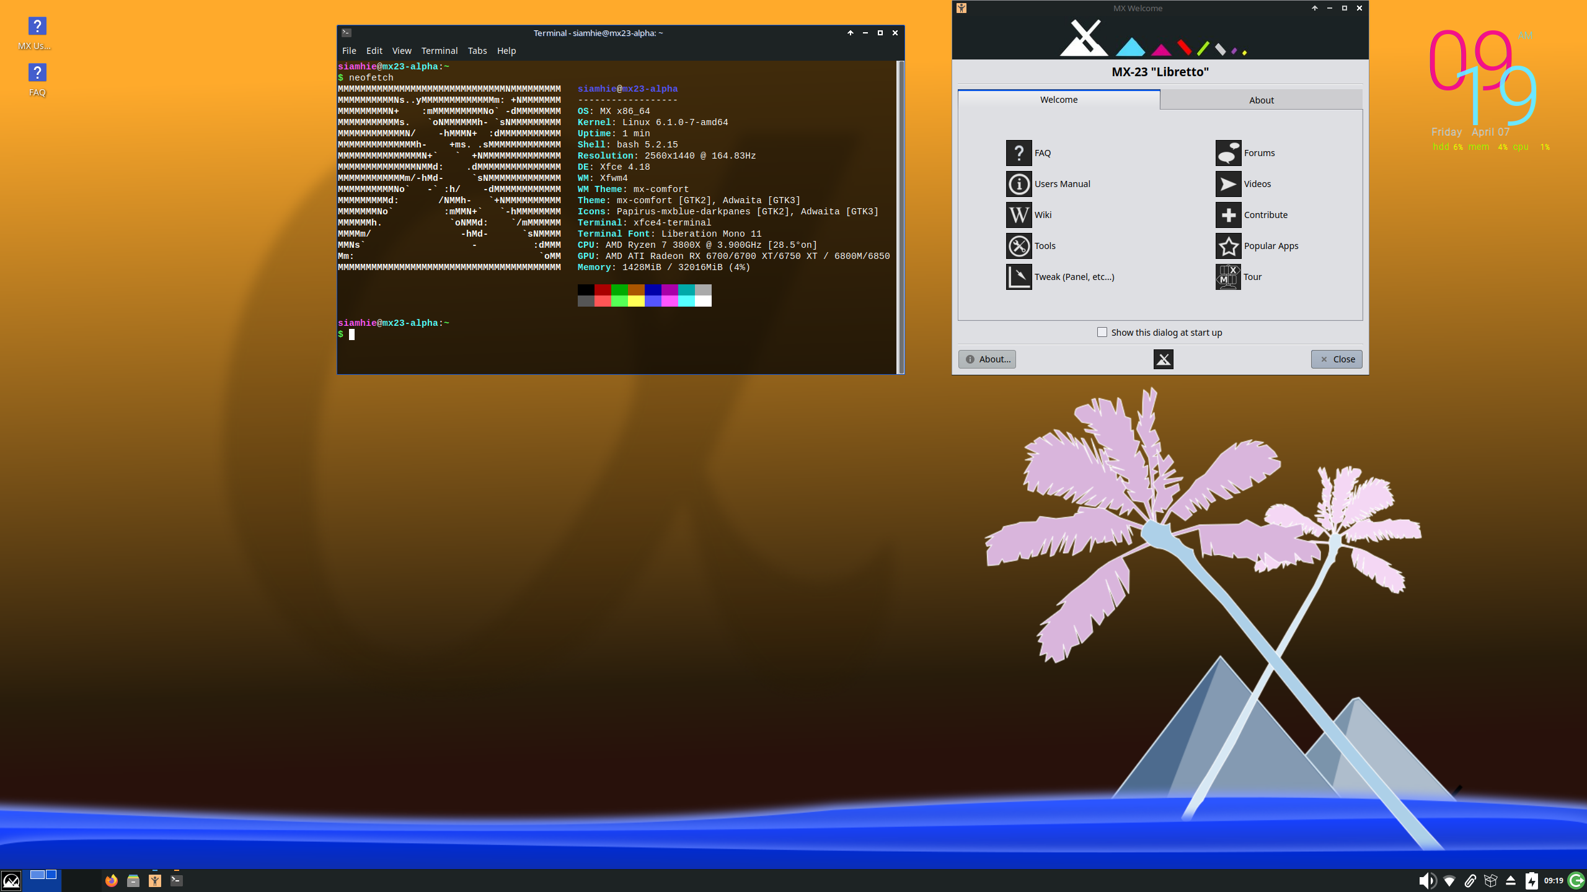
Task: Click the panel clock showing 09:19
Action: point(1554,880)
